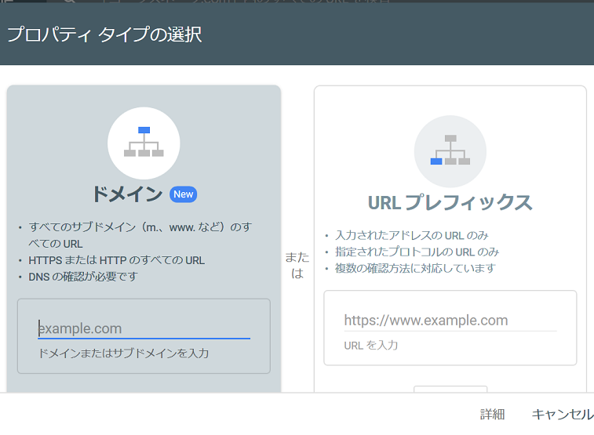This screenshot has width=594, height=435.
Task: Click 'HTTPS または HTTP のすべての URL' bullet
Action: pos(117,260)
